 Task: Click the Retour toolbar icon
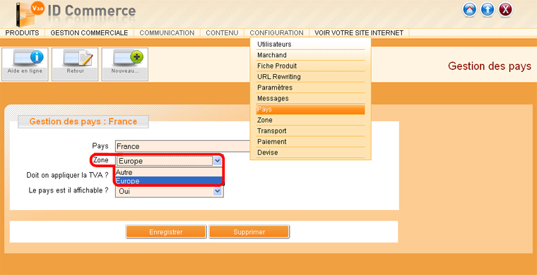75,64
